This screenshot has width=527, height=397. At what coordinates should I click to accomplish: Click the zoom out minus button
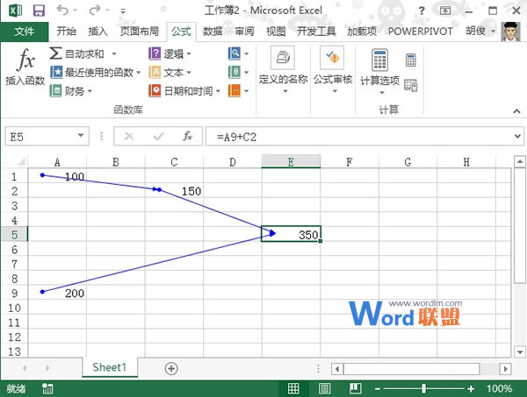[378, 389]
